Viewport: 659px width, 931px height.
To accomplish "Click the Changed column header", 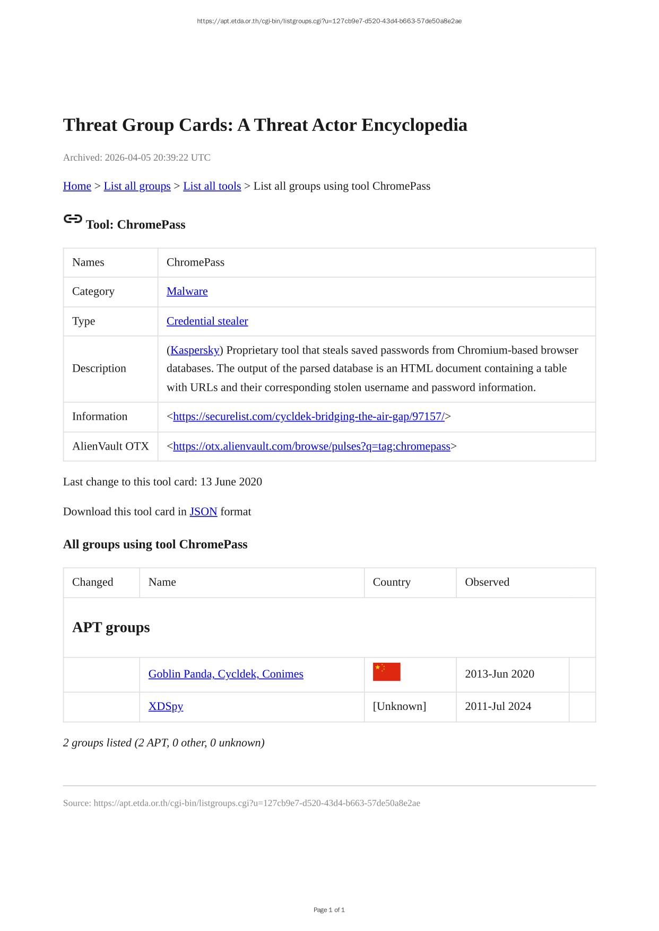I will (x=92, y=582).
